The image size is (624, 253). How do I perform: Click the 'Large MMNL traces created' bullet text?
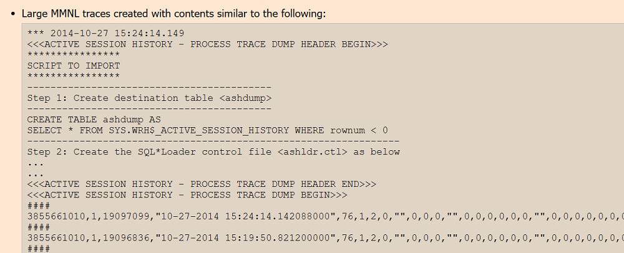(173, 14)
